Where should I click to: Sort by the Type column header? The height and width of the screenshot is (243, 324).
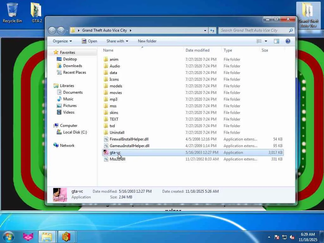pyautogui.click(x=228, y=50)
